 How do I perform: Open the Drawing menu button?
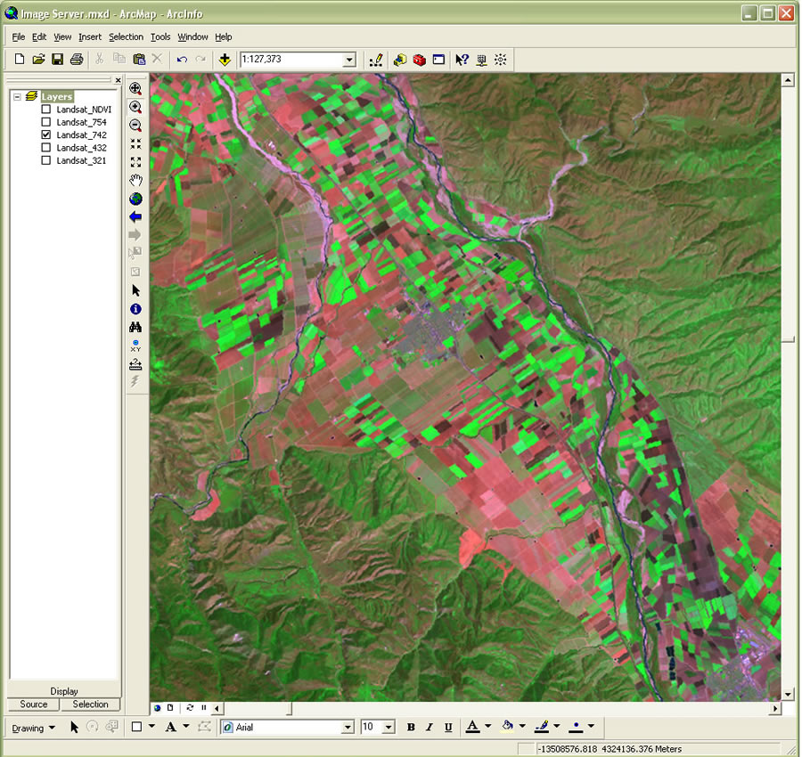point(33,728)
